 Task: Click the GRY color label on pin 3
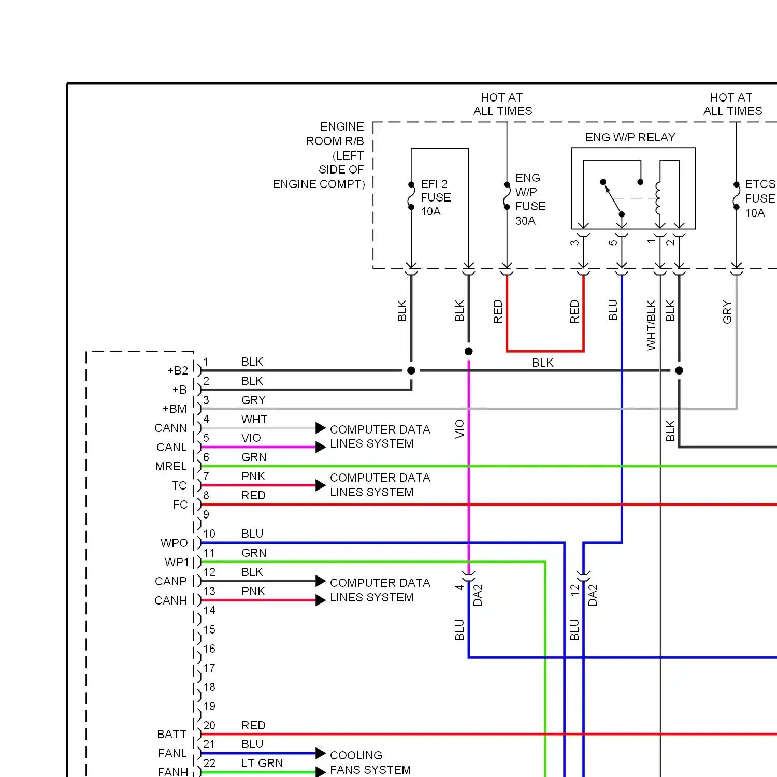click(253, 400)
